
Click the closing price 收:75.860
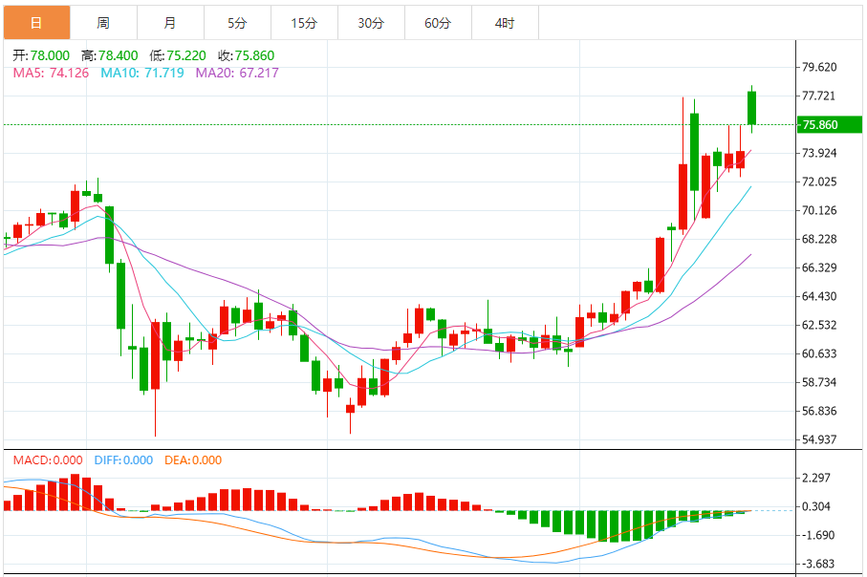point(246,55)
